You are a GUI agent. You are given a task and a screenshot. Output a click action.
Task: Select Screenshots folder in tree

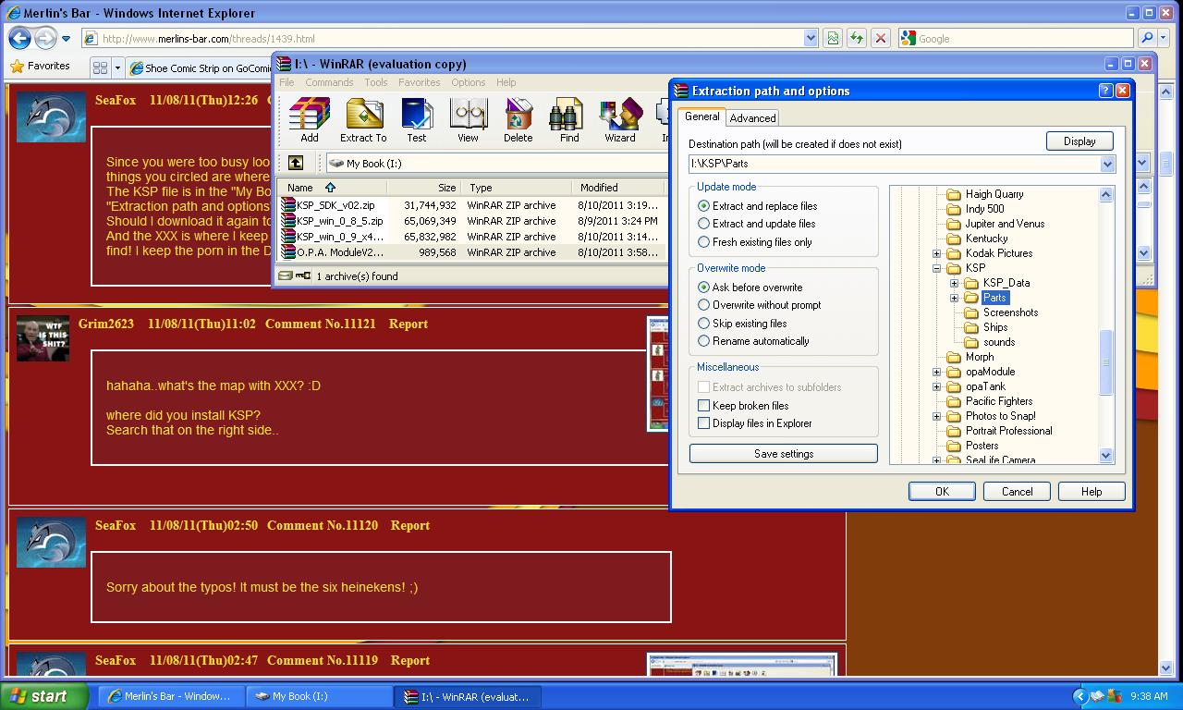point(1010,312)
